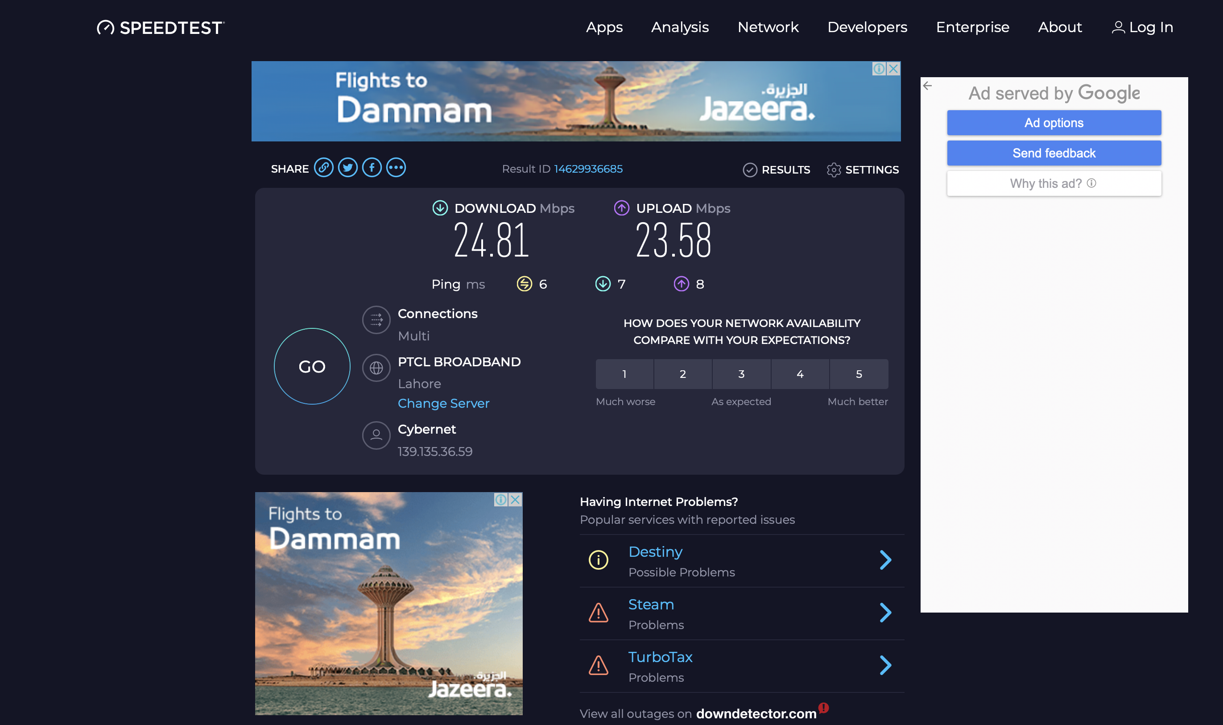
Task: Click the IP address 139.135.36.59
Action: pyautogui.click(x=435, y=452)
